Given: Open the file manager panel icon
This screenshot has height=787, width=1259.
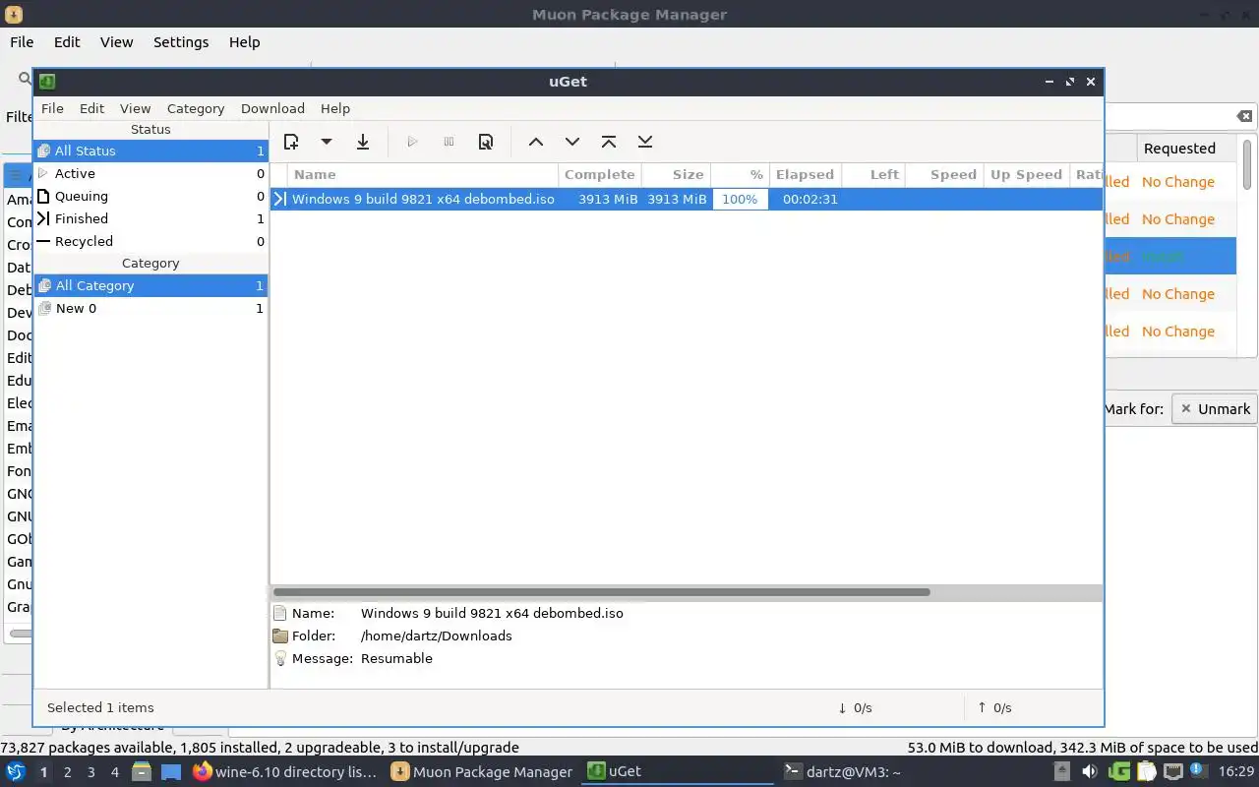Looking at the screenshot, I should 141,772.
